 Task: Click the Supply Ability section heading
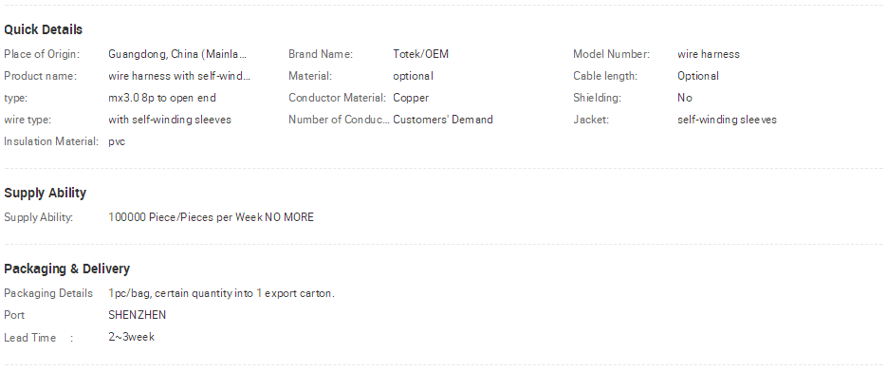[46, 193]
